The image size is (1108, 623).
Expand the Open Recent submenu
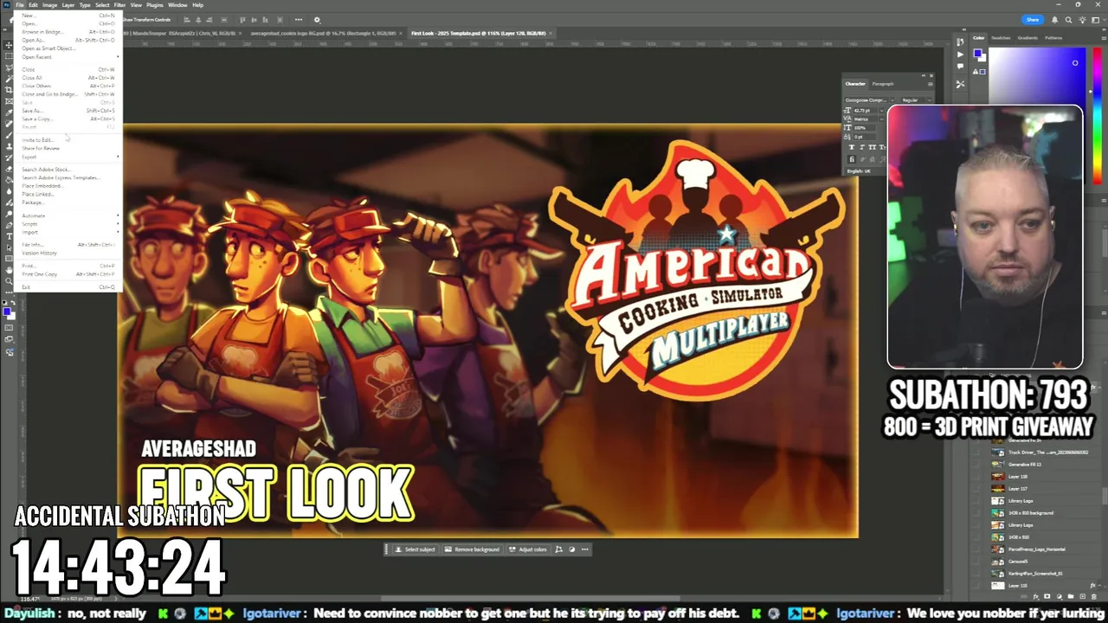[69, 57]
